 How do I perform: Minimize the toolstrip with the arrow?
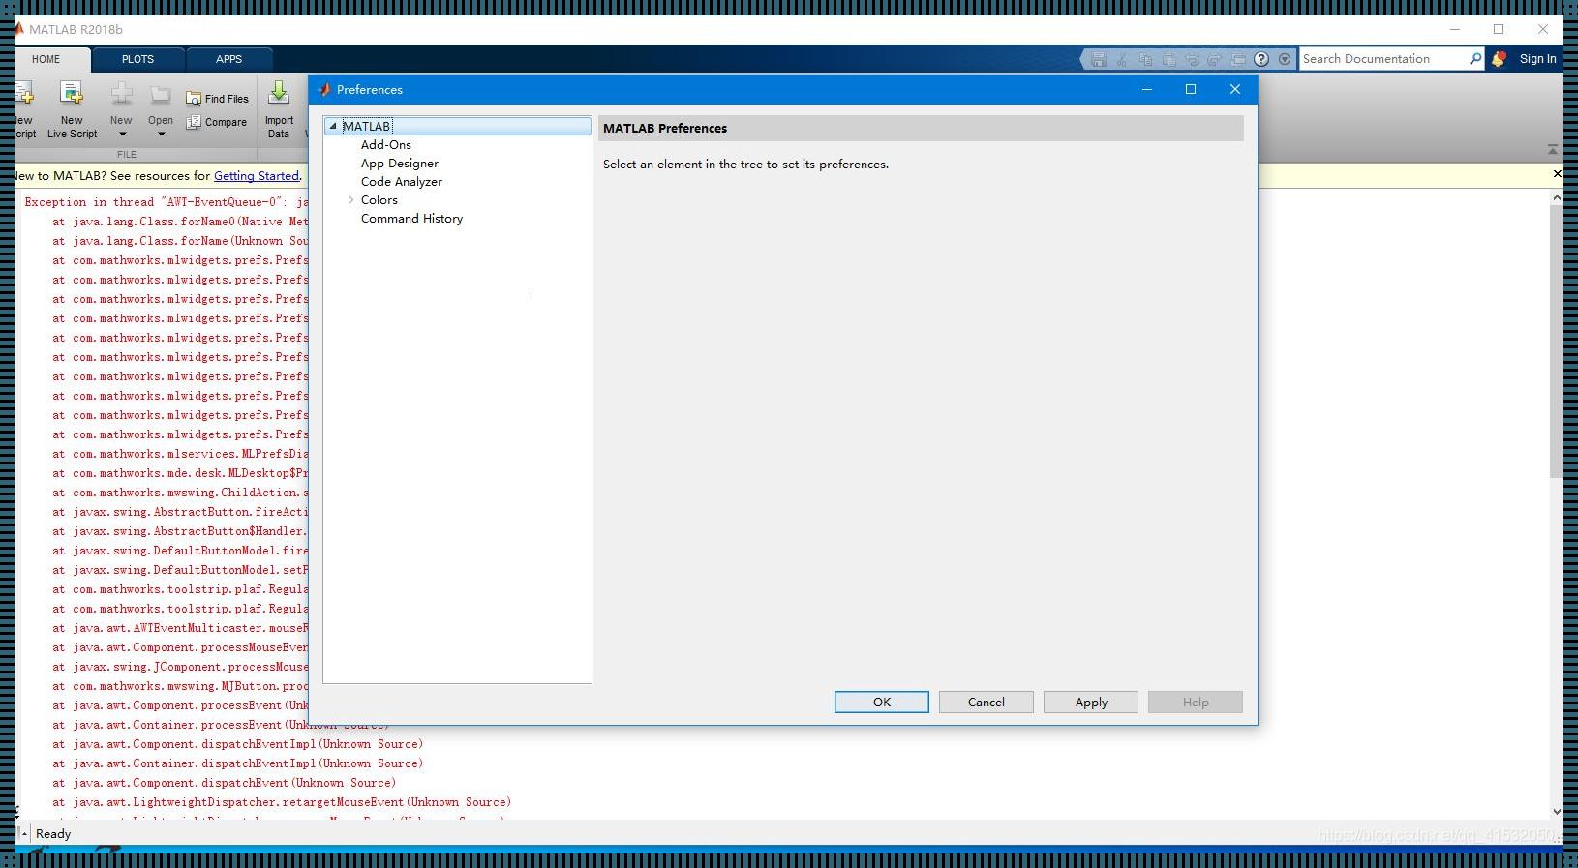tap(1553, 150)
